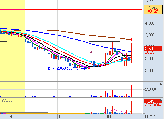Click the 2,500 price axis label
This screenshot has width=164, height=119.
[149, 58]
